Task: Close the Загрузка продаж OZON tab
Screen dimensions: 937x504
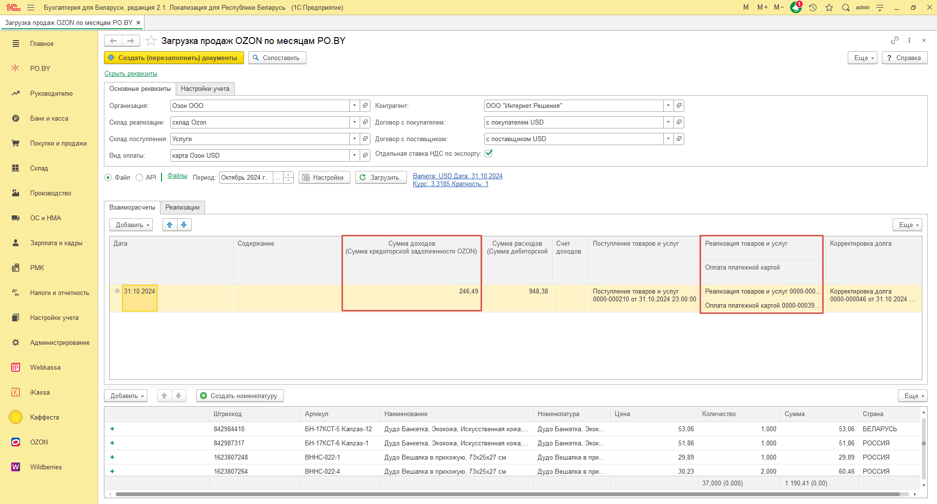Action: (x=138, y=22)
